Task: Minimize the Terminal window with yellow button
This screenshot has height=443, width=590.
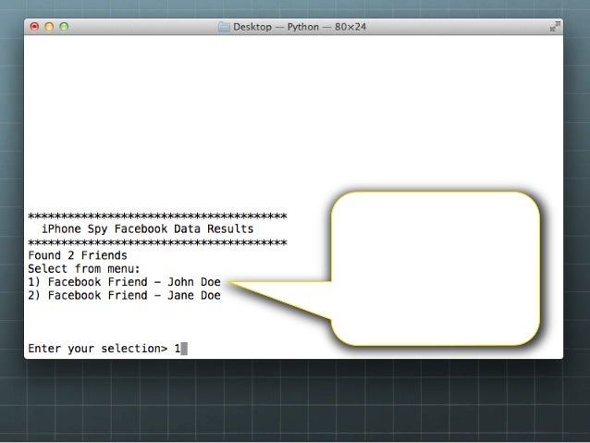Action: tap(49, 27)
